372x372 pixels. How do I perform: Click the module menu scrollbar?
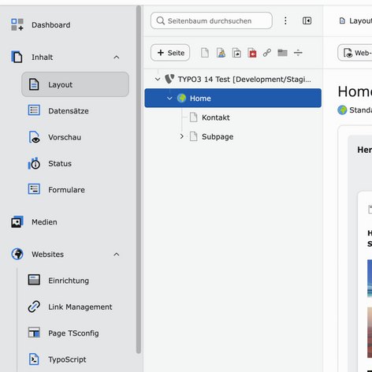[x=139, y=180]
